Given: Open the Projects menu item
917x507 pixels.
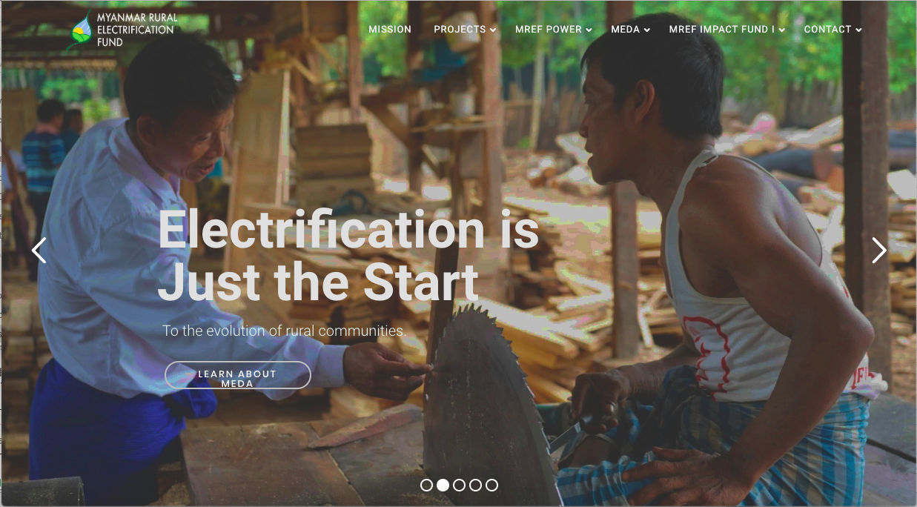Looking at the screenshot, I should 460,30.
